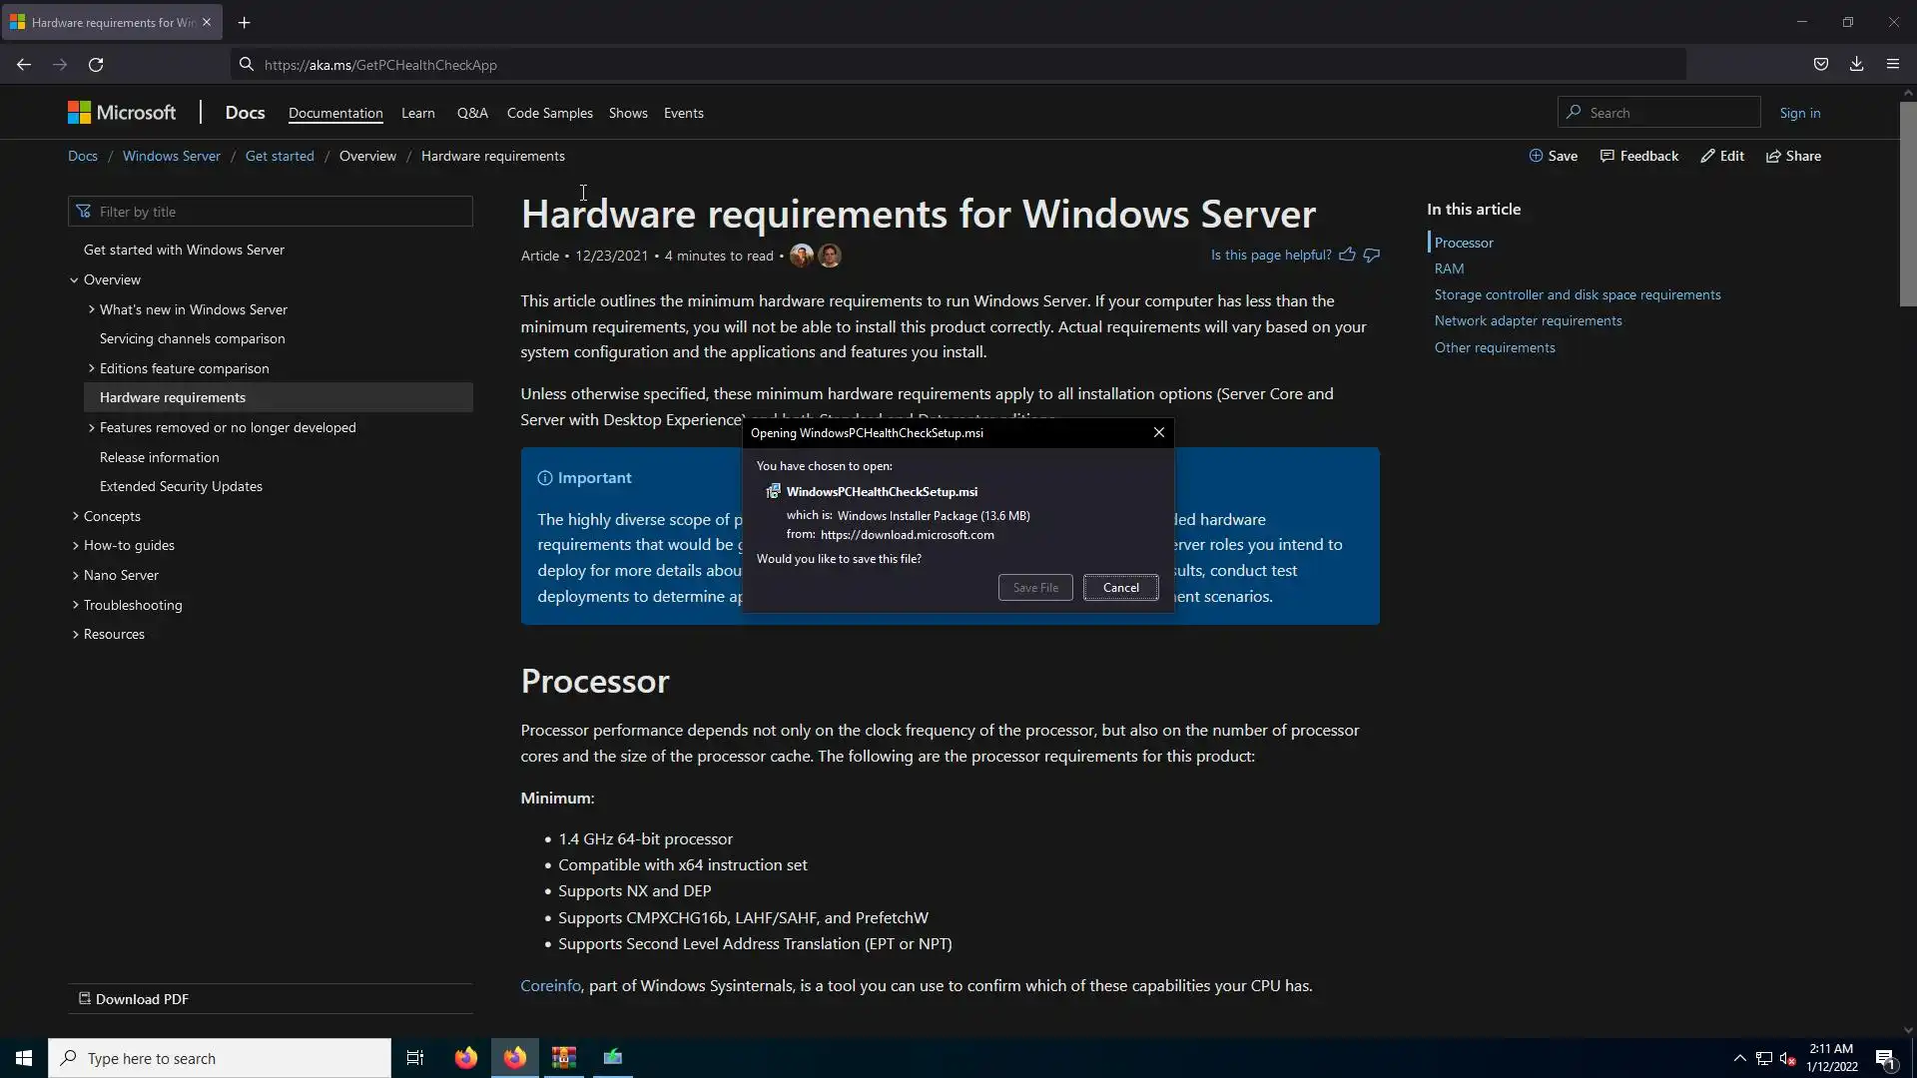Jump to Network adapter requirements section
Viewport: 1917px width, 1078px height.
1528,321
